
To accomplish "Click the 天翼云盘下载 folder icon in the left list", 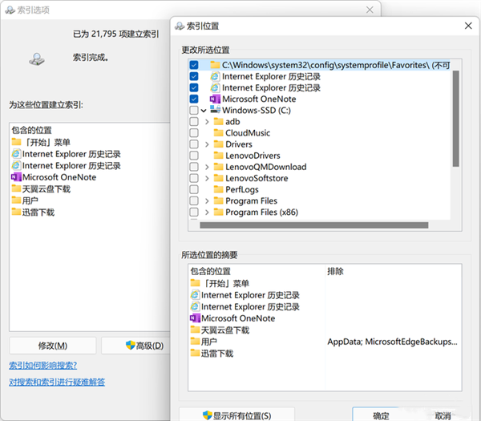I will coord(16,188).
